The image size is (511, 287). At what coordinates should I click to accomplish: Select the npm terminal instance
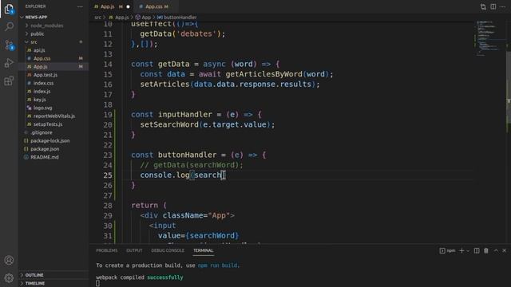point(447,250)
